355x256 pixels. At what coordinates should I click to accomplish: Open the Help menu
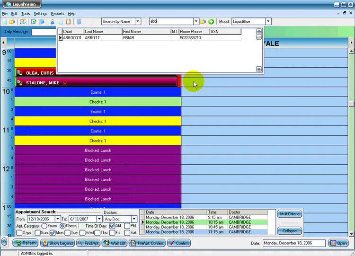[71, 14]
